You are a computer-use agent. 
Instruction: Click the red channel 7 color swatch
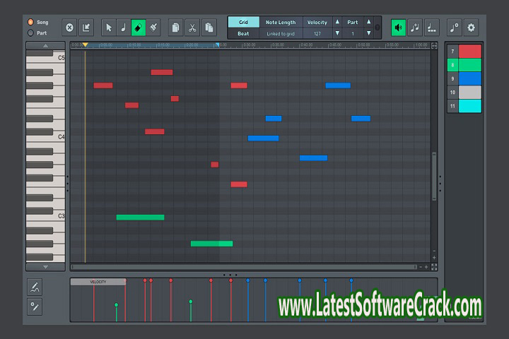click(x=470, y=51)
